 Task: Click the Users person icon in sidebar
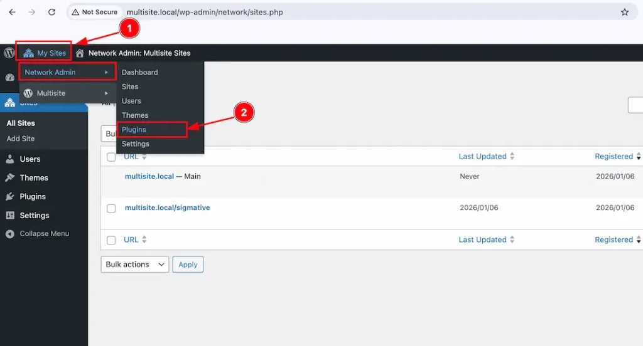coord(10,159)
